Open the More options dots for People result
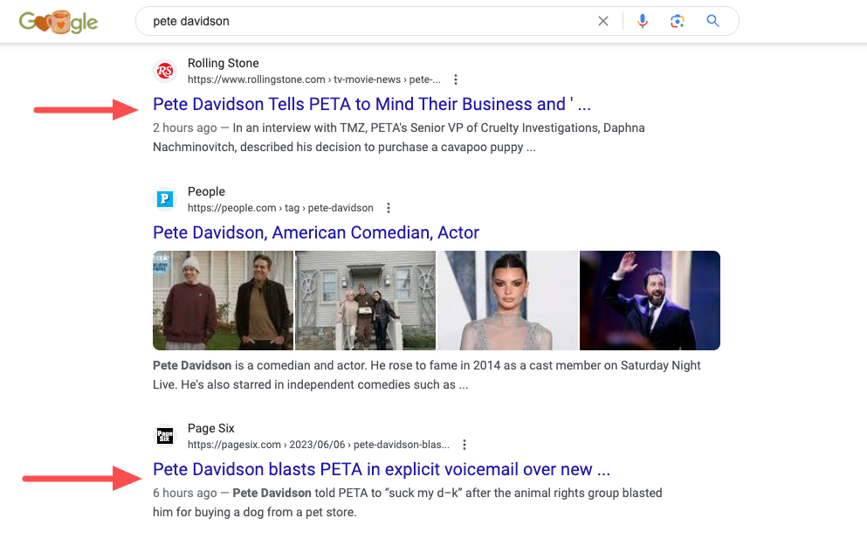The width and height of the screenshot is (867, 546). click(389, 208)
